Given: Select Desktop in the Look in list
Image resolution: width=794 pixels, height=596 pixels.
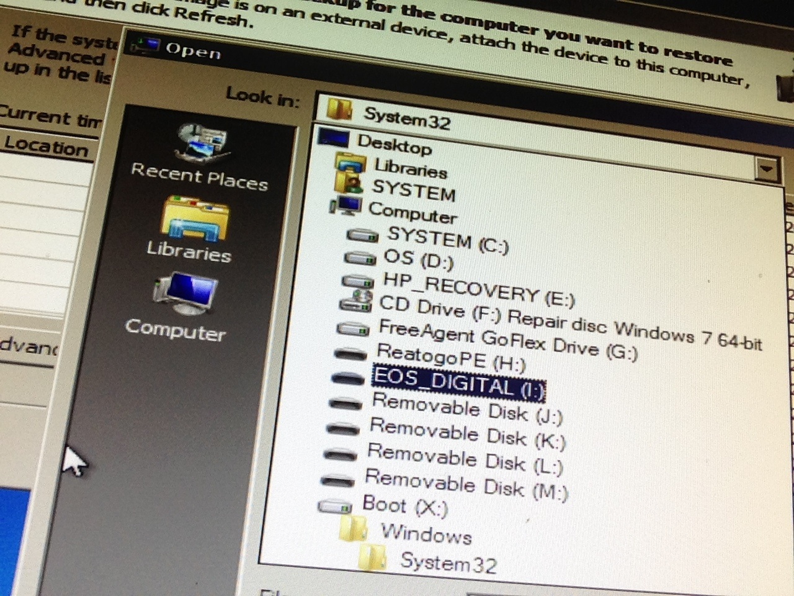Looking at the screenshot, I should 395,145.
